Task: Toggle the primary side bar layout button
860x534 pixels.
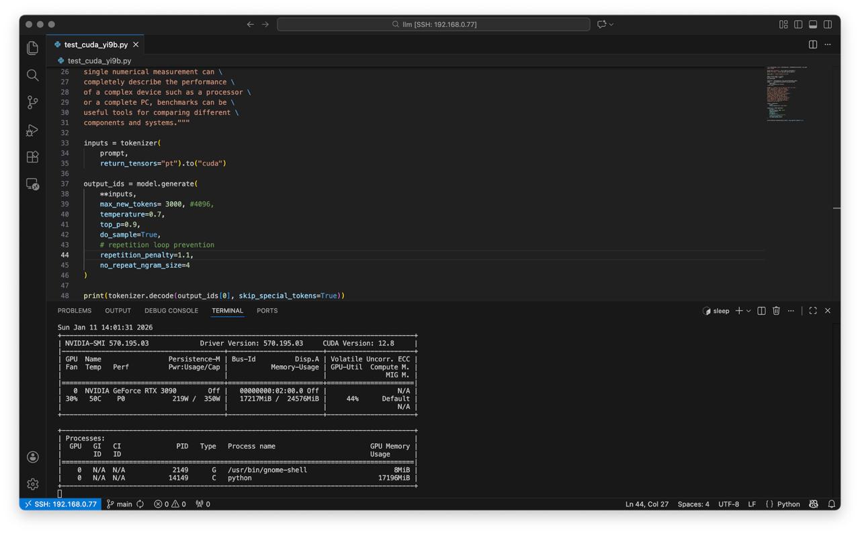Action: click(798, 24)
